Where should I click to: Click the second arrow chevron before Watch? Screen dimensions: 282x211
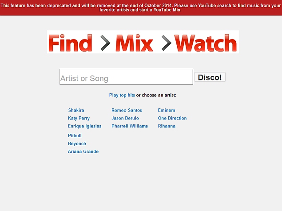[x=167, y=43]
